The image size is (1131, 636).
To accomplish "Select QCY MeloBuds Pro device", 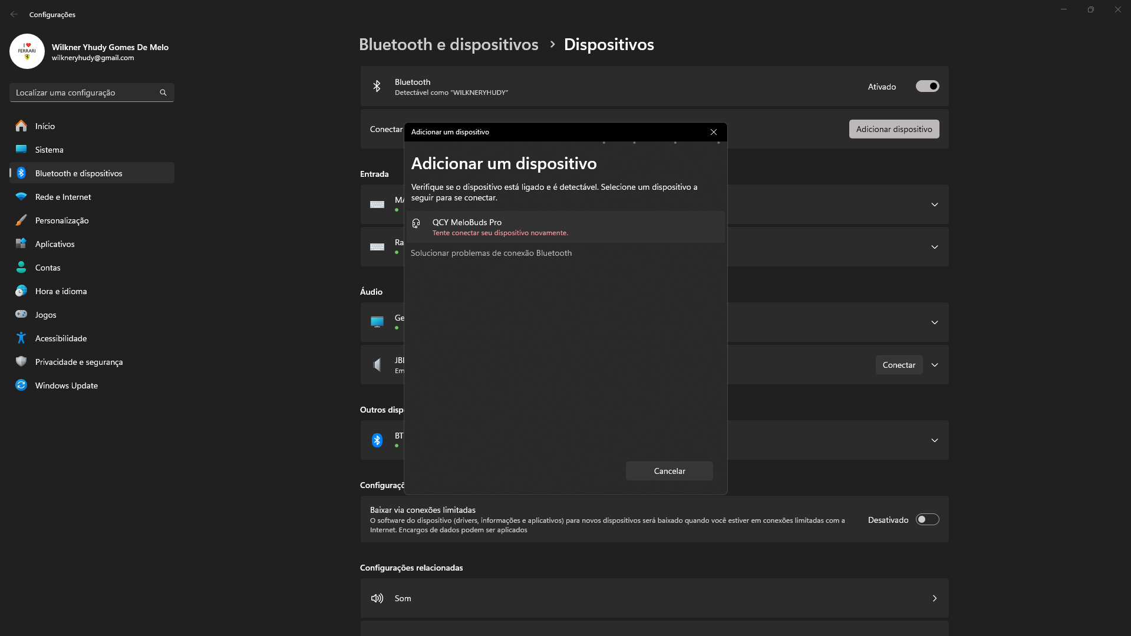I will (566, 227).
